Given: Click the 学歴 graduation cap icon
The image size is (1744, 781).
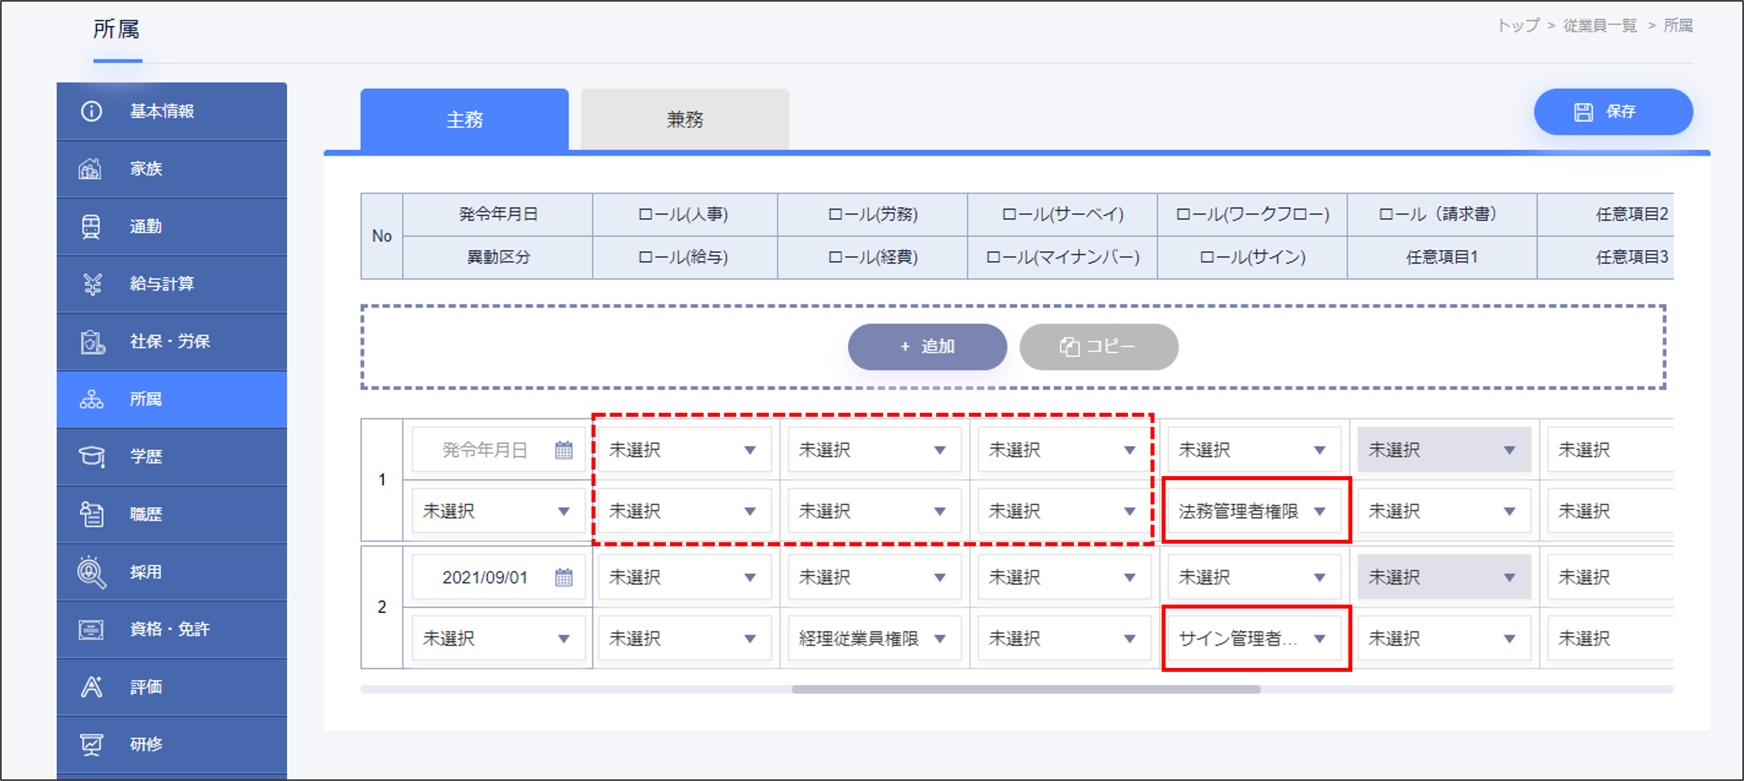Looking at the screenshot, I should point(91,456).
